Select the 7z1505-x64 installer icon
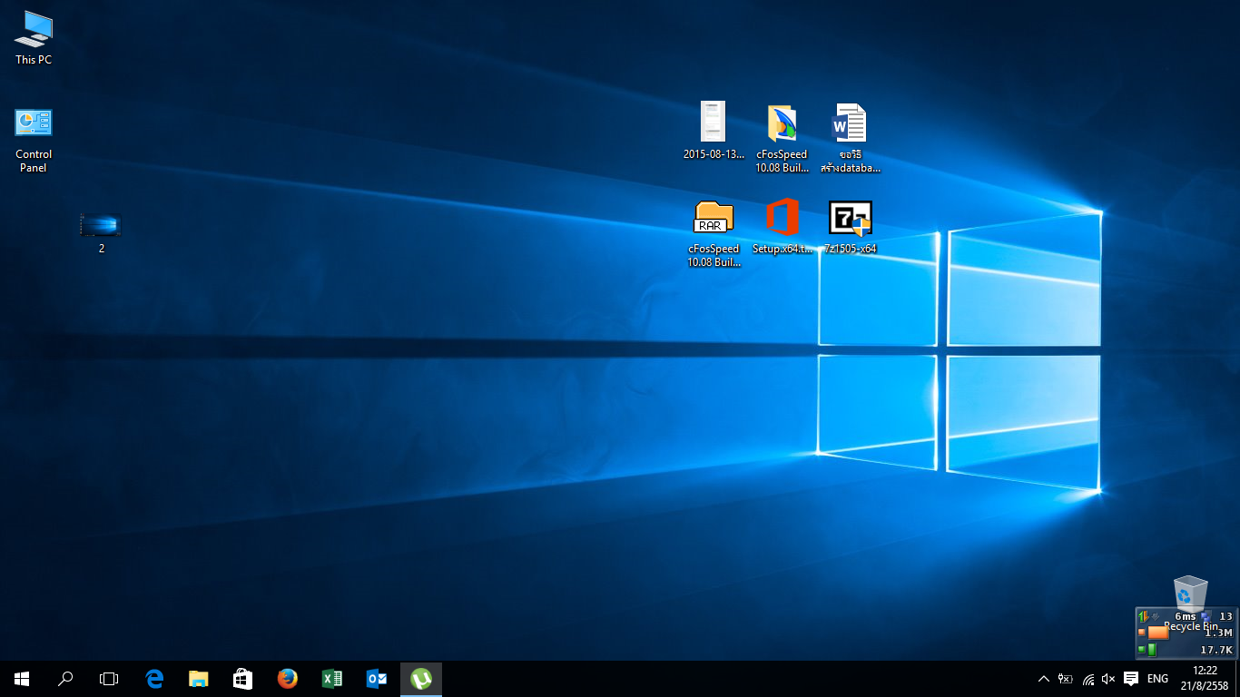This screenshot has height=697, width=1240. [851, 227]
